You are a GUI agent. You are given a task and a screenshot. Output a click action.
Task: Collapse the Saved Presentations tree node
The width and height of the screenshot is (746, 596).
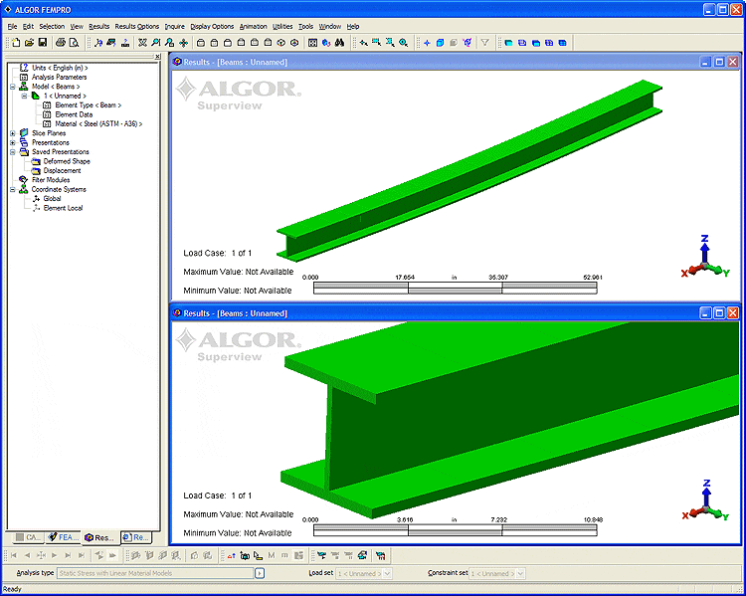click(x=12, y=152)
